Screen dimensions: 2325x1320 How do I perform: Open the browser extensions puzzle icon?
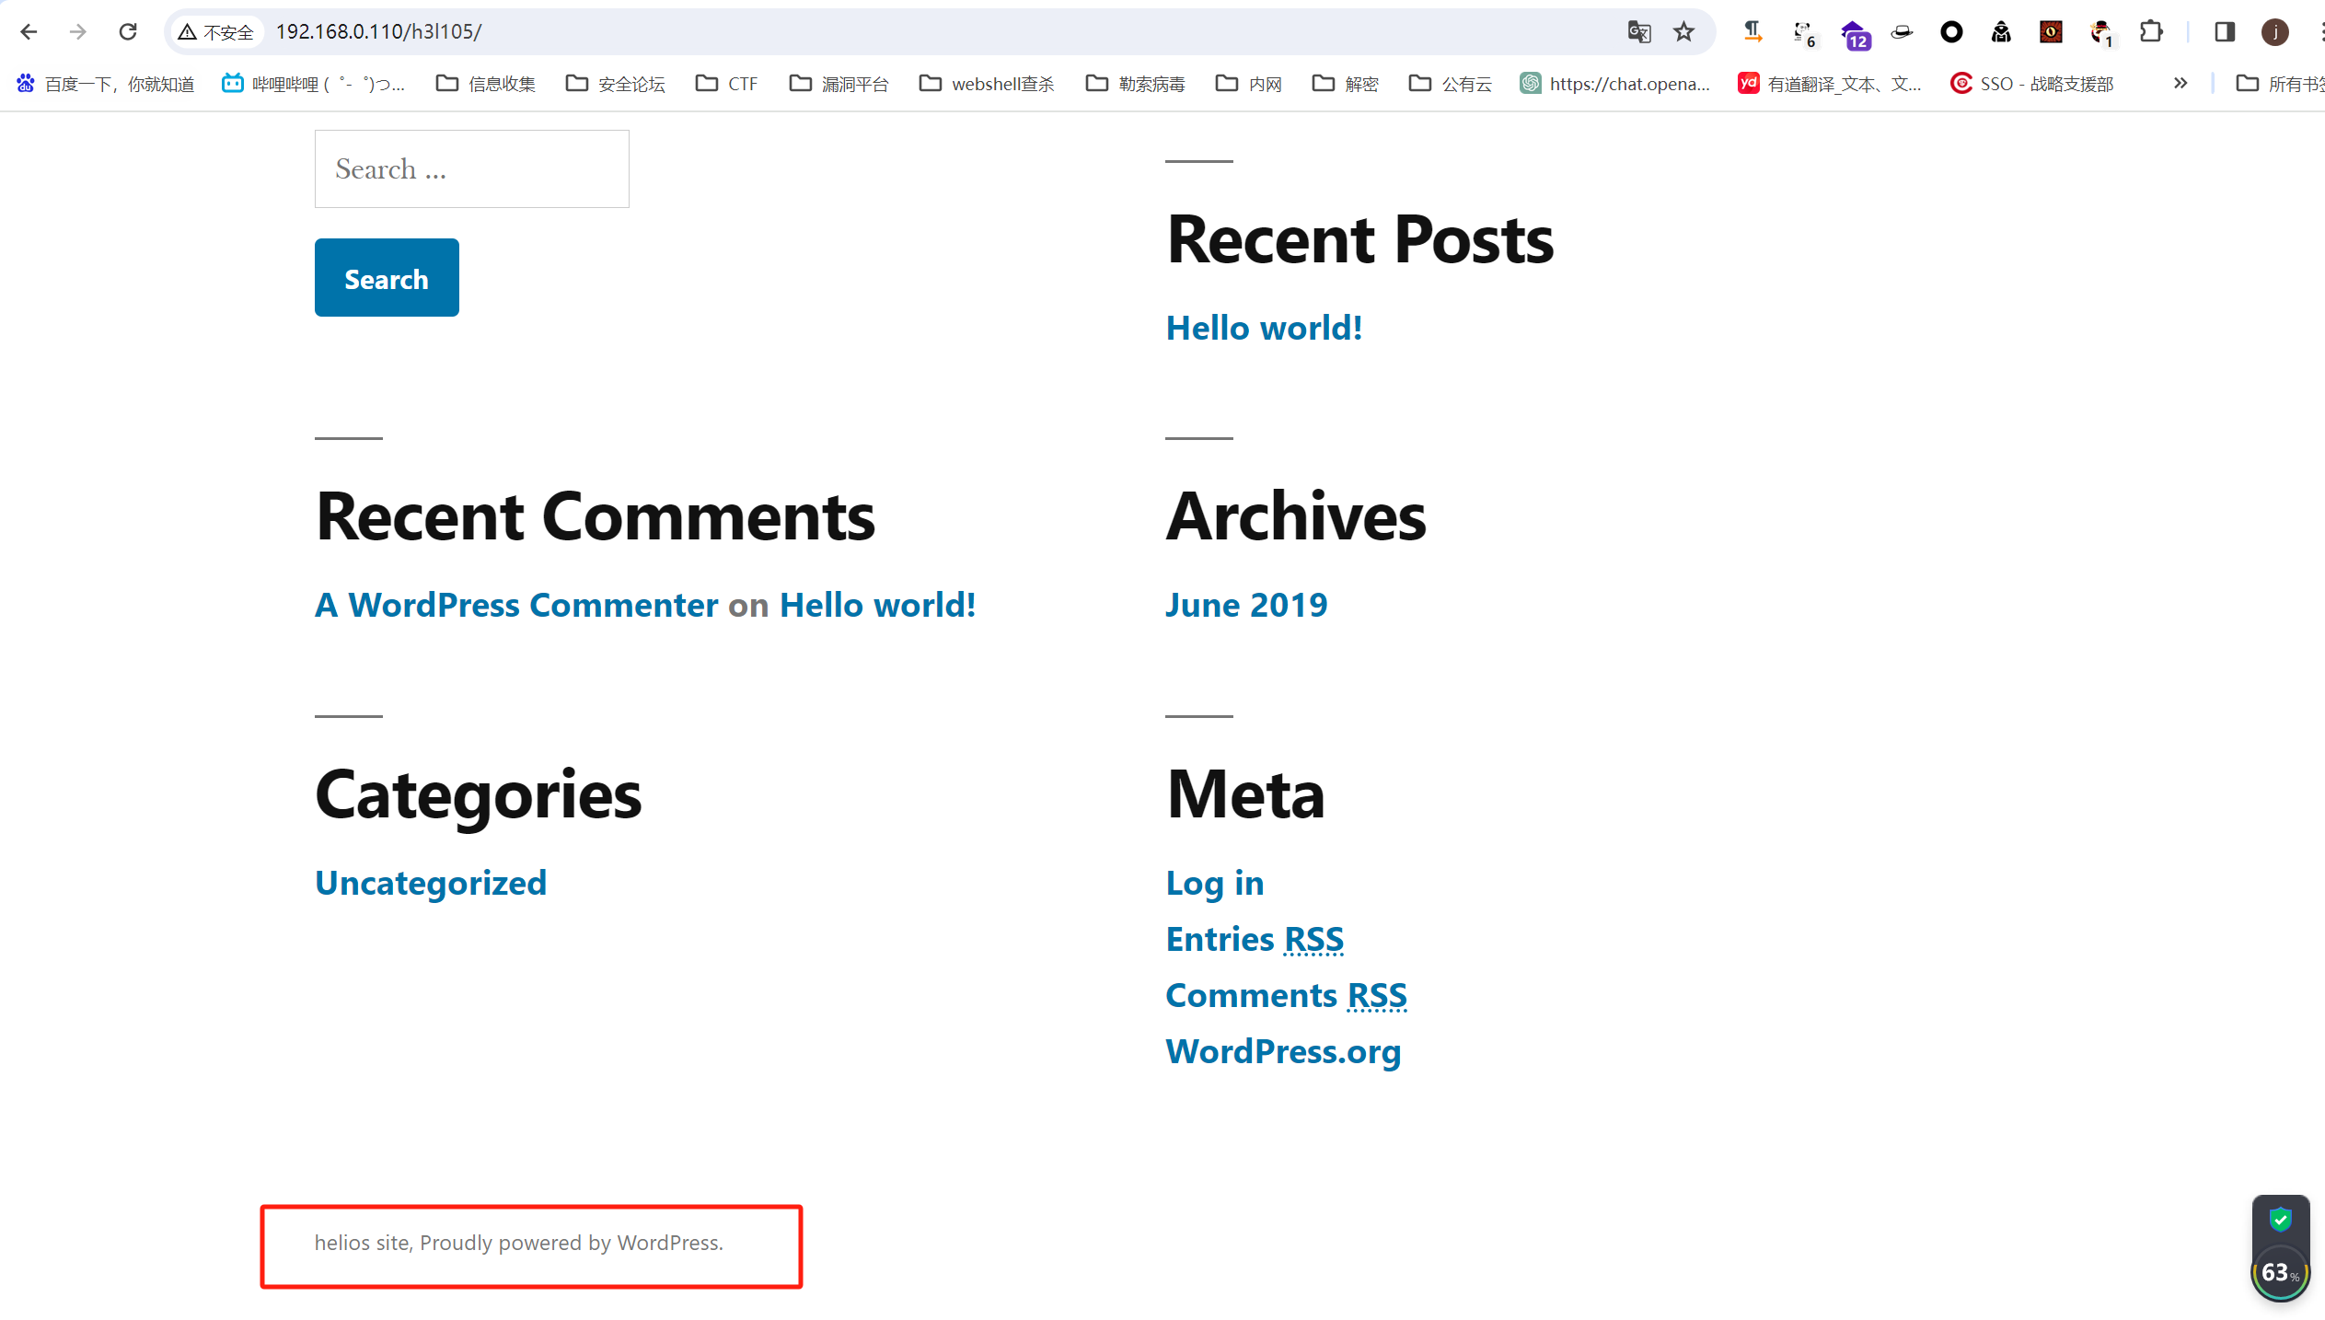(2151, 32)
